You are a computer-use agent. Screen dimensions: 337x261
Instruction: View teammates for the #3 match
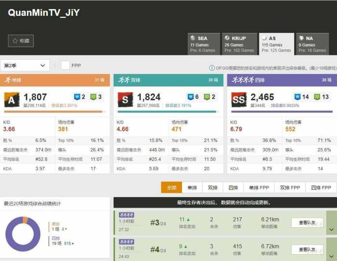307,223
